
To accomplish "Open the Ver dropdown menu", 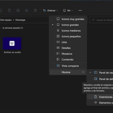I will coord(68,10).
